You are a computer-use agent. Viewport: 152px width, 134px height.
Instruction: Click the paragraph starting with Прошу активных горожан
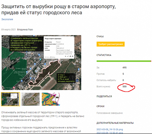41,129
